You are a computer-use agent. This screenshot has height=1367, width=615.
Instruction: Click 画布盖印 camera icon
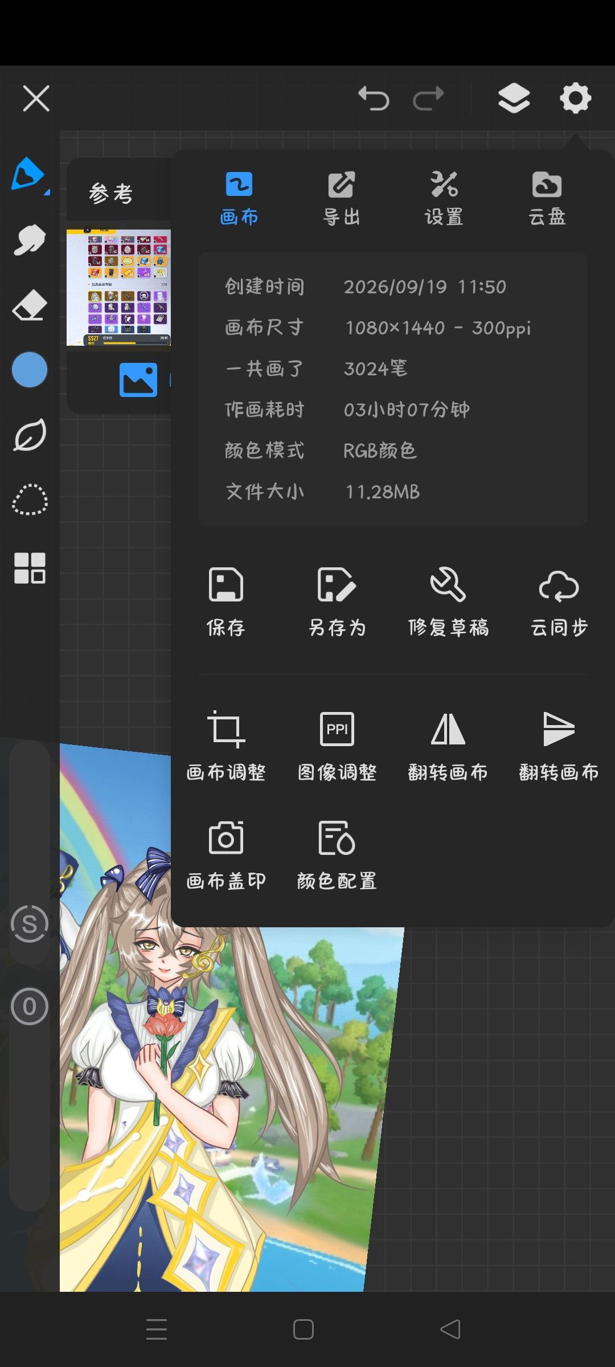(x=226, y=856)
